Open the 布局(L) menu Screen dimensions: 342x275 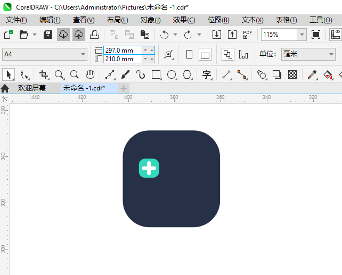click(117, 20)
